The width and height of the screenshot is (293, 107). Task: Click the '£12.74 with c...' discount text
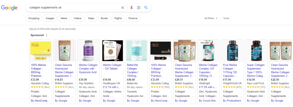pyautogui.click(x=112, y=87)
